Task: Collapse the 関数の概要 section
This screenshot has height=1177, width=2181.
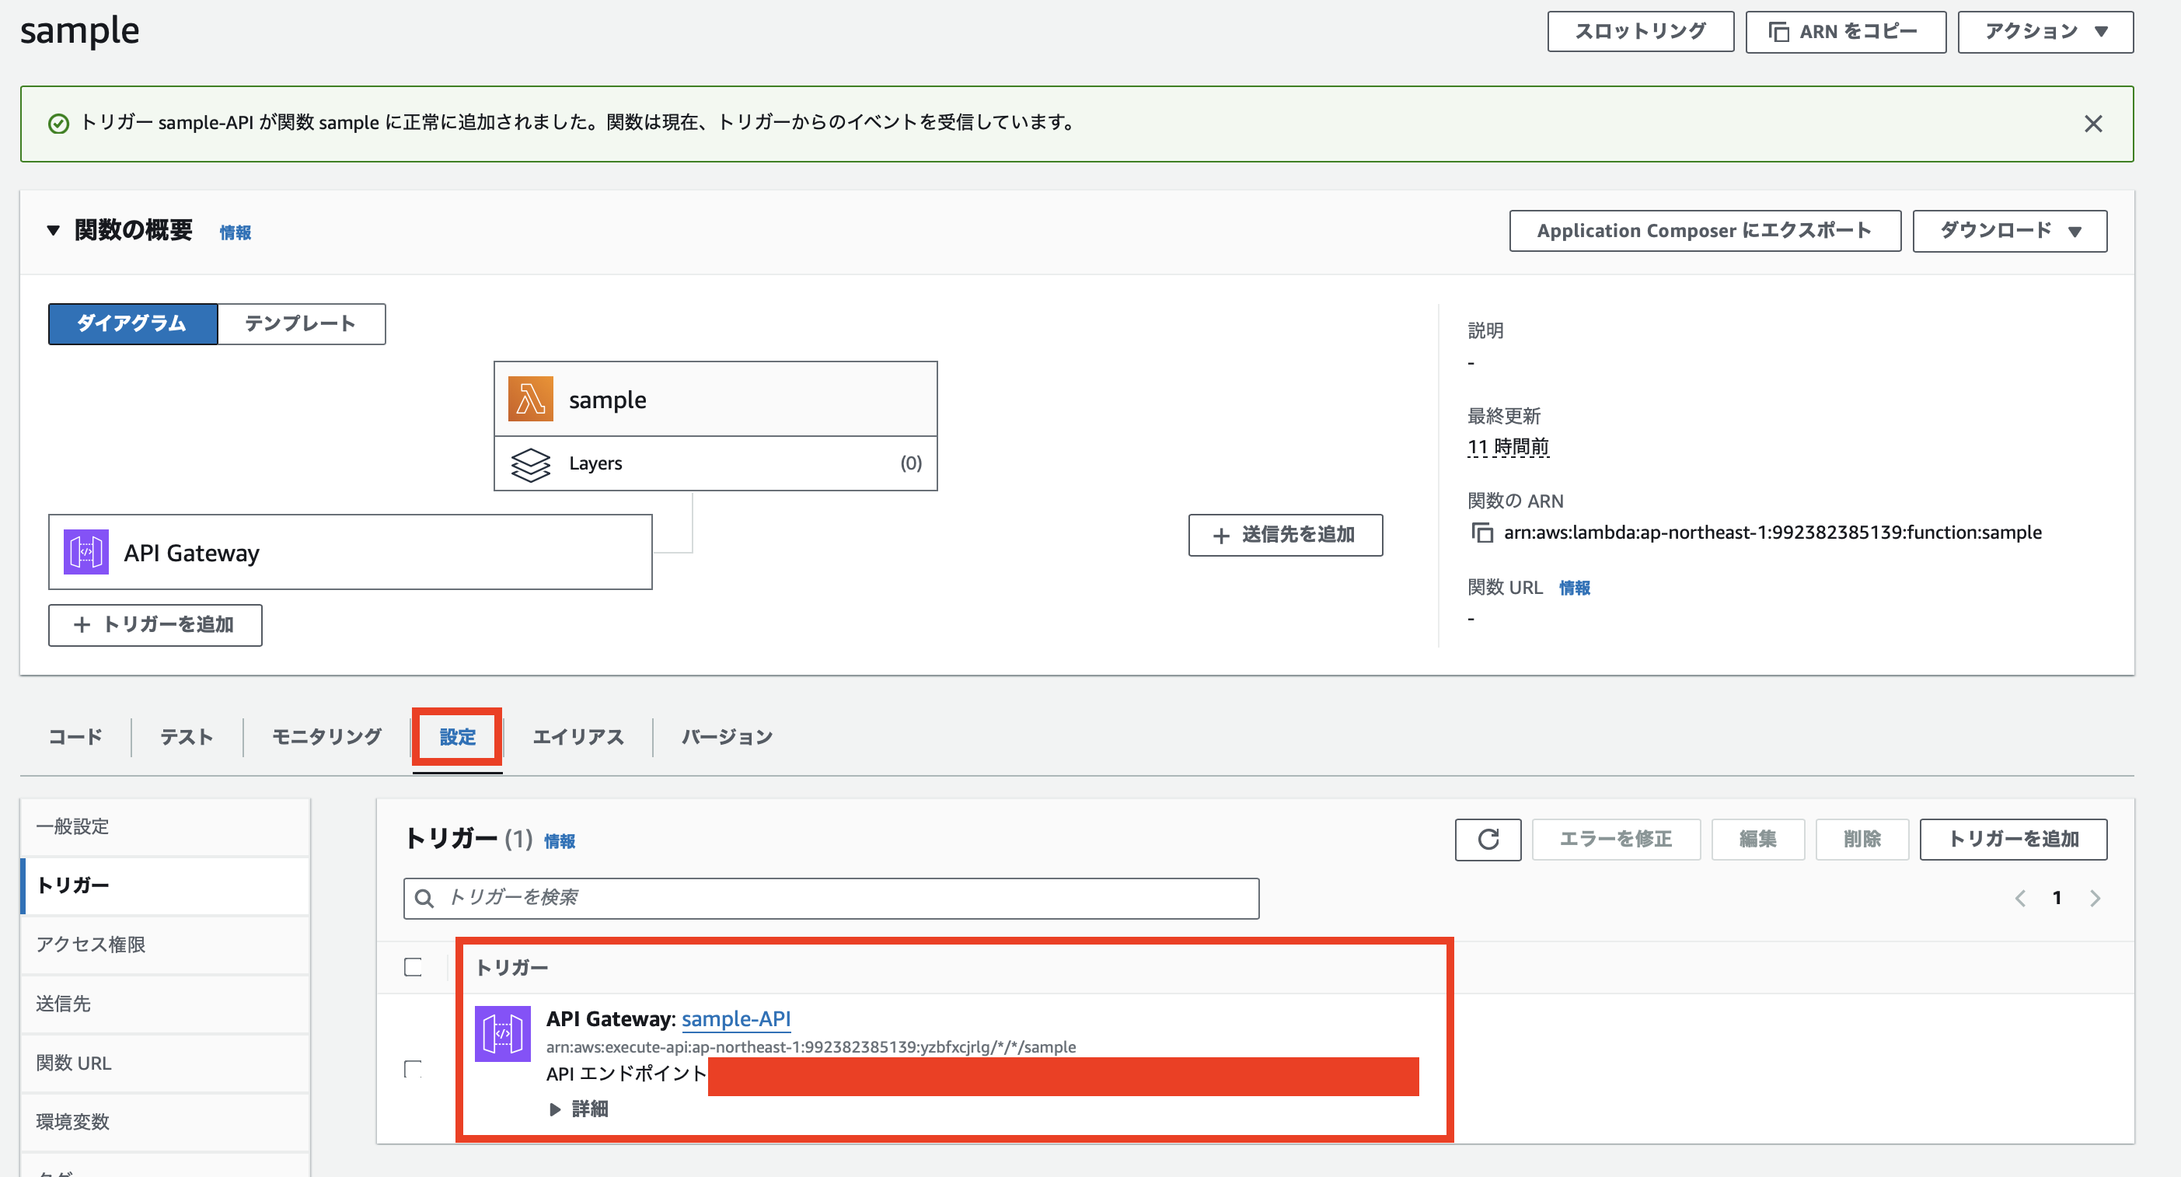Action: click(x=54, y=230)
